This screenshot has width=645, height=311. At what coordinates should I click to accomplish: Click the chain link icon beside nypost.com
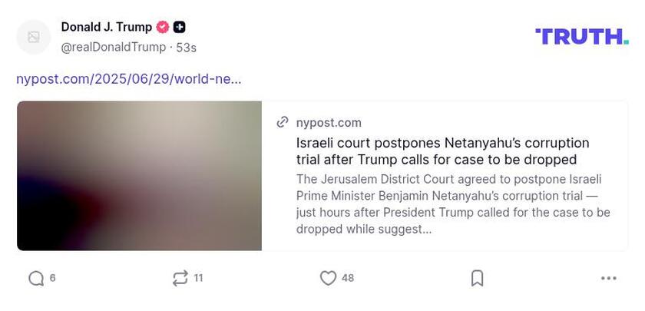click(283, 122)
